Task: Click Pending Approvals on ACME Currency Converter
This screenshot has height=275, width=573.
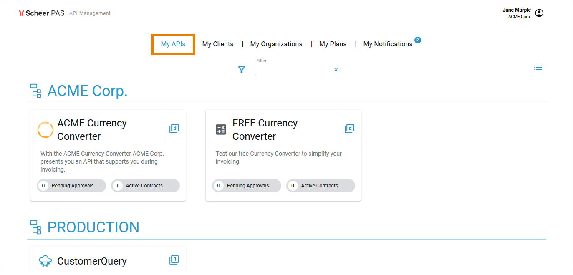Action: pos(71,186)
